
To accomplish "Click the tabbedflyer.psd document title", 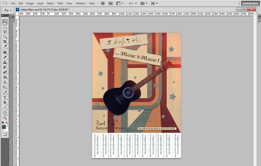I will (45, 10).
